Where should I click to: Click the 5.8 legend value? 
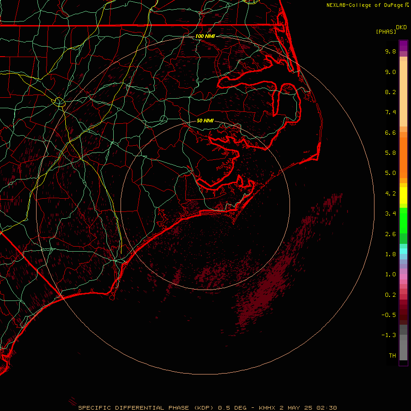(x=390, y=153)
